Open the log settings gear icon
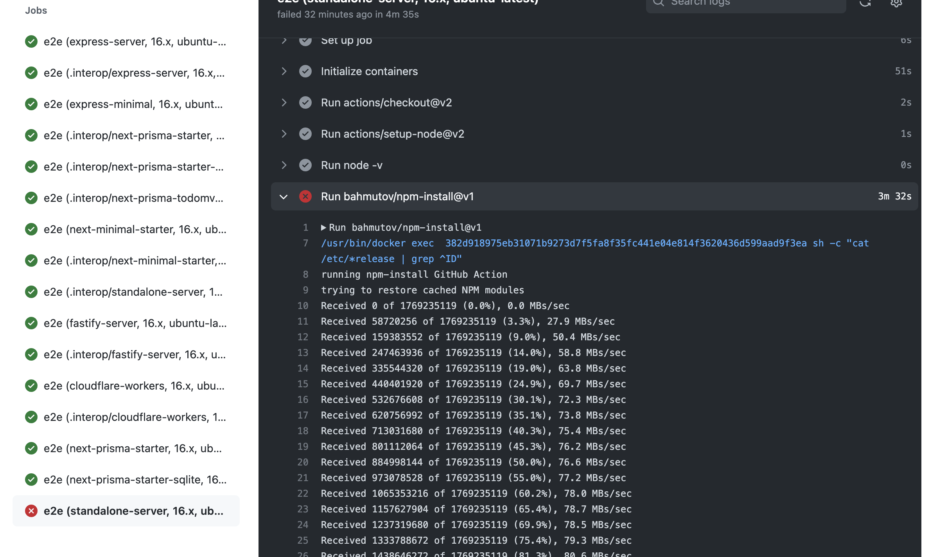Viewport: 930px width, 557px height. coord(896,3)
